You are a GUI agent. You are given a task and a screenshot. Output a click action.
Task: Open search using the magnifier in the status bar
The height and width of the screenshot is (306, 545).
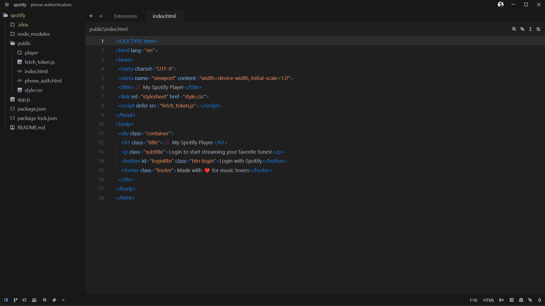click(x=45, y=300)
